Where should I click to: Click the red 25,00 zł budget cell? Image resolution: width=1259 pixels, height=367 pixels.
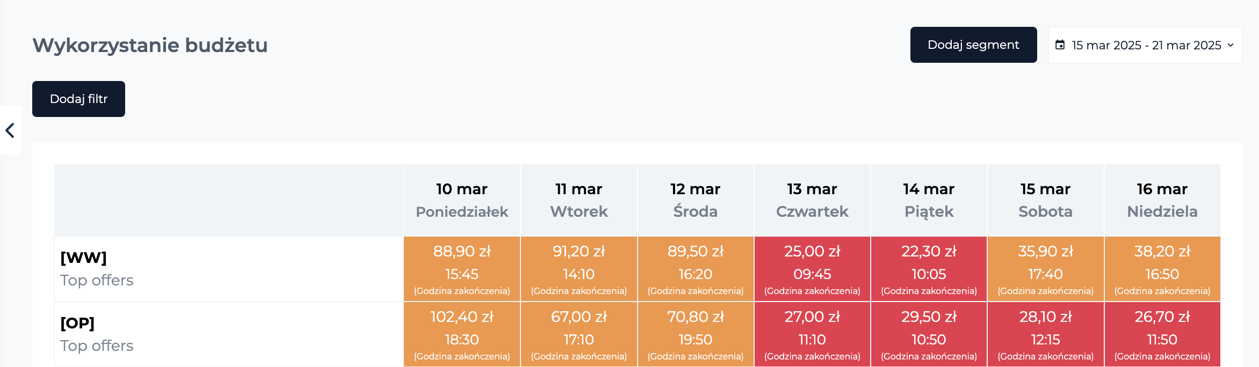pos(812,269)
